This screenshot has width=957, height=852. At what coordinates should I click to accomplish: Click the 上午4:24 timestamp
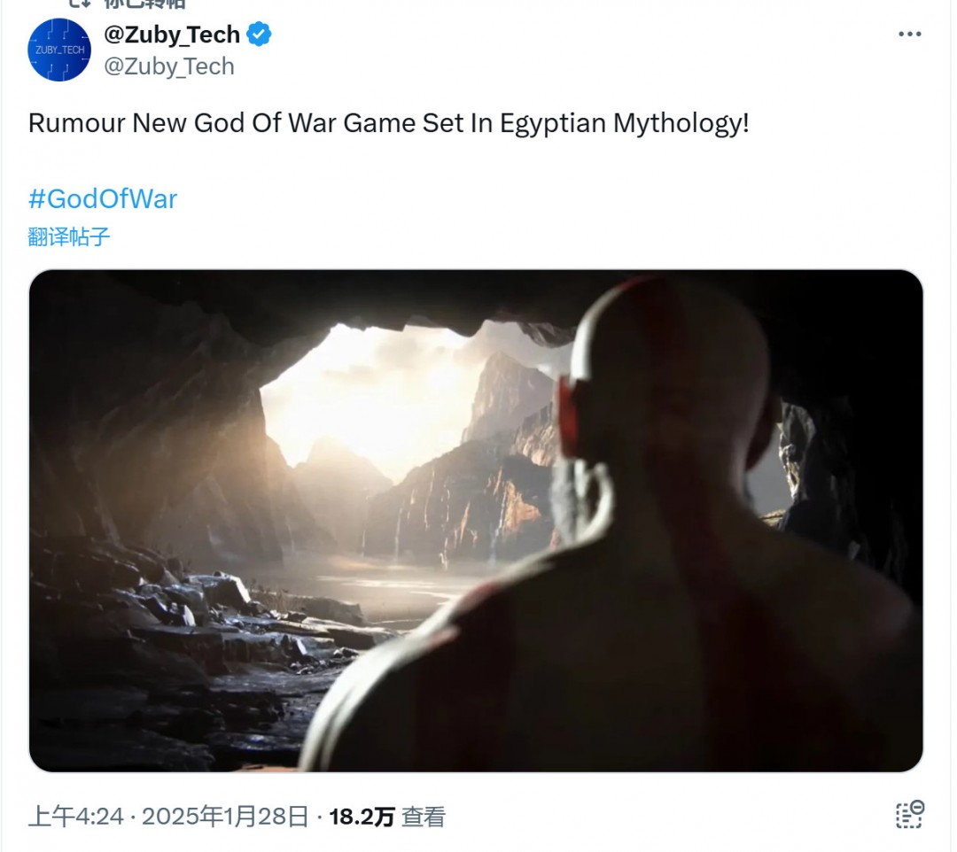(x=76, y=817)
